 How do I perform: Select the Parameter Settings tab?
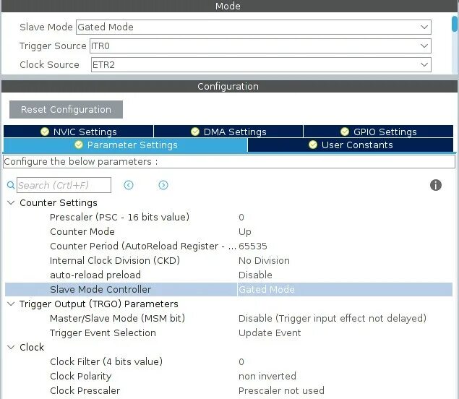[126, 145]
